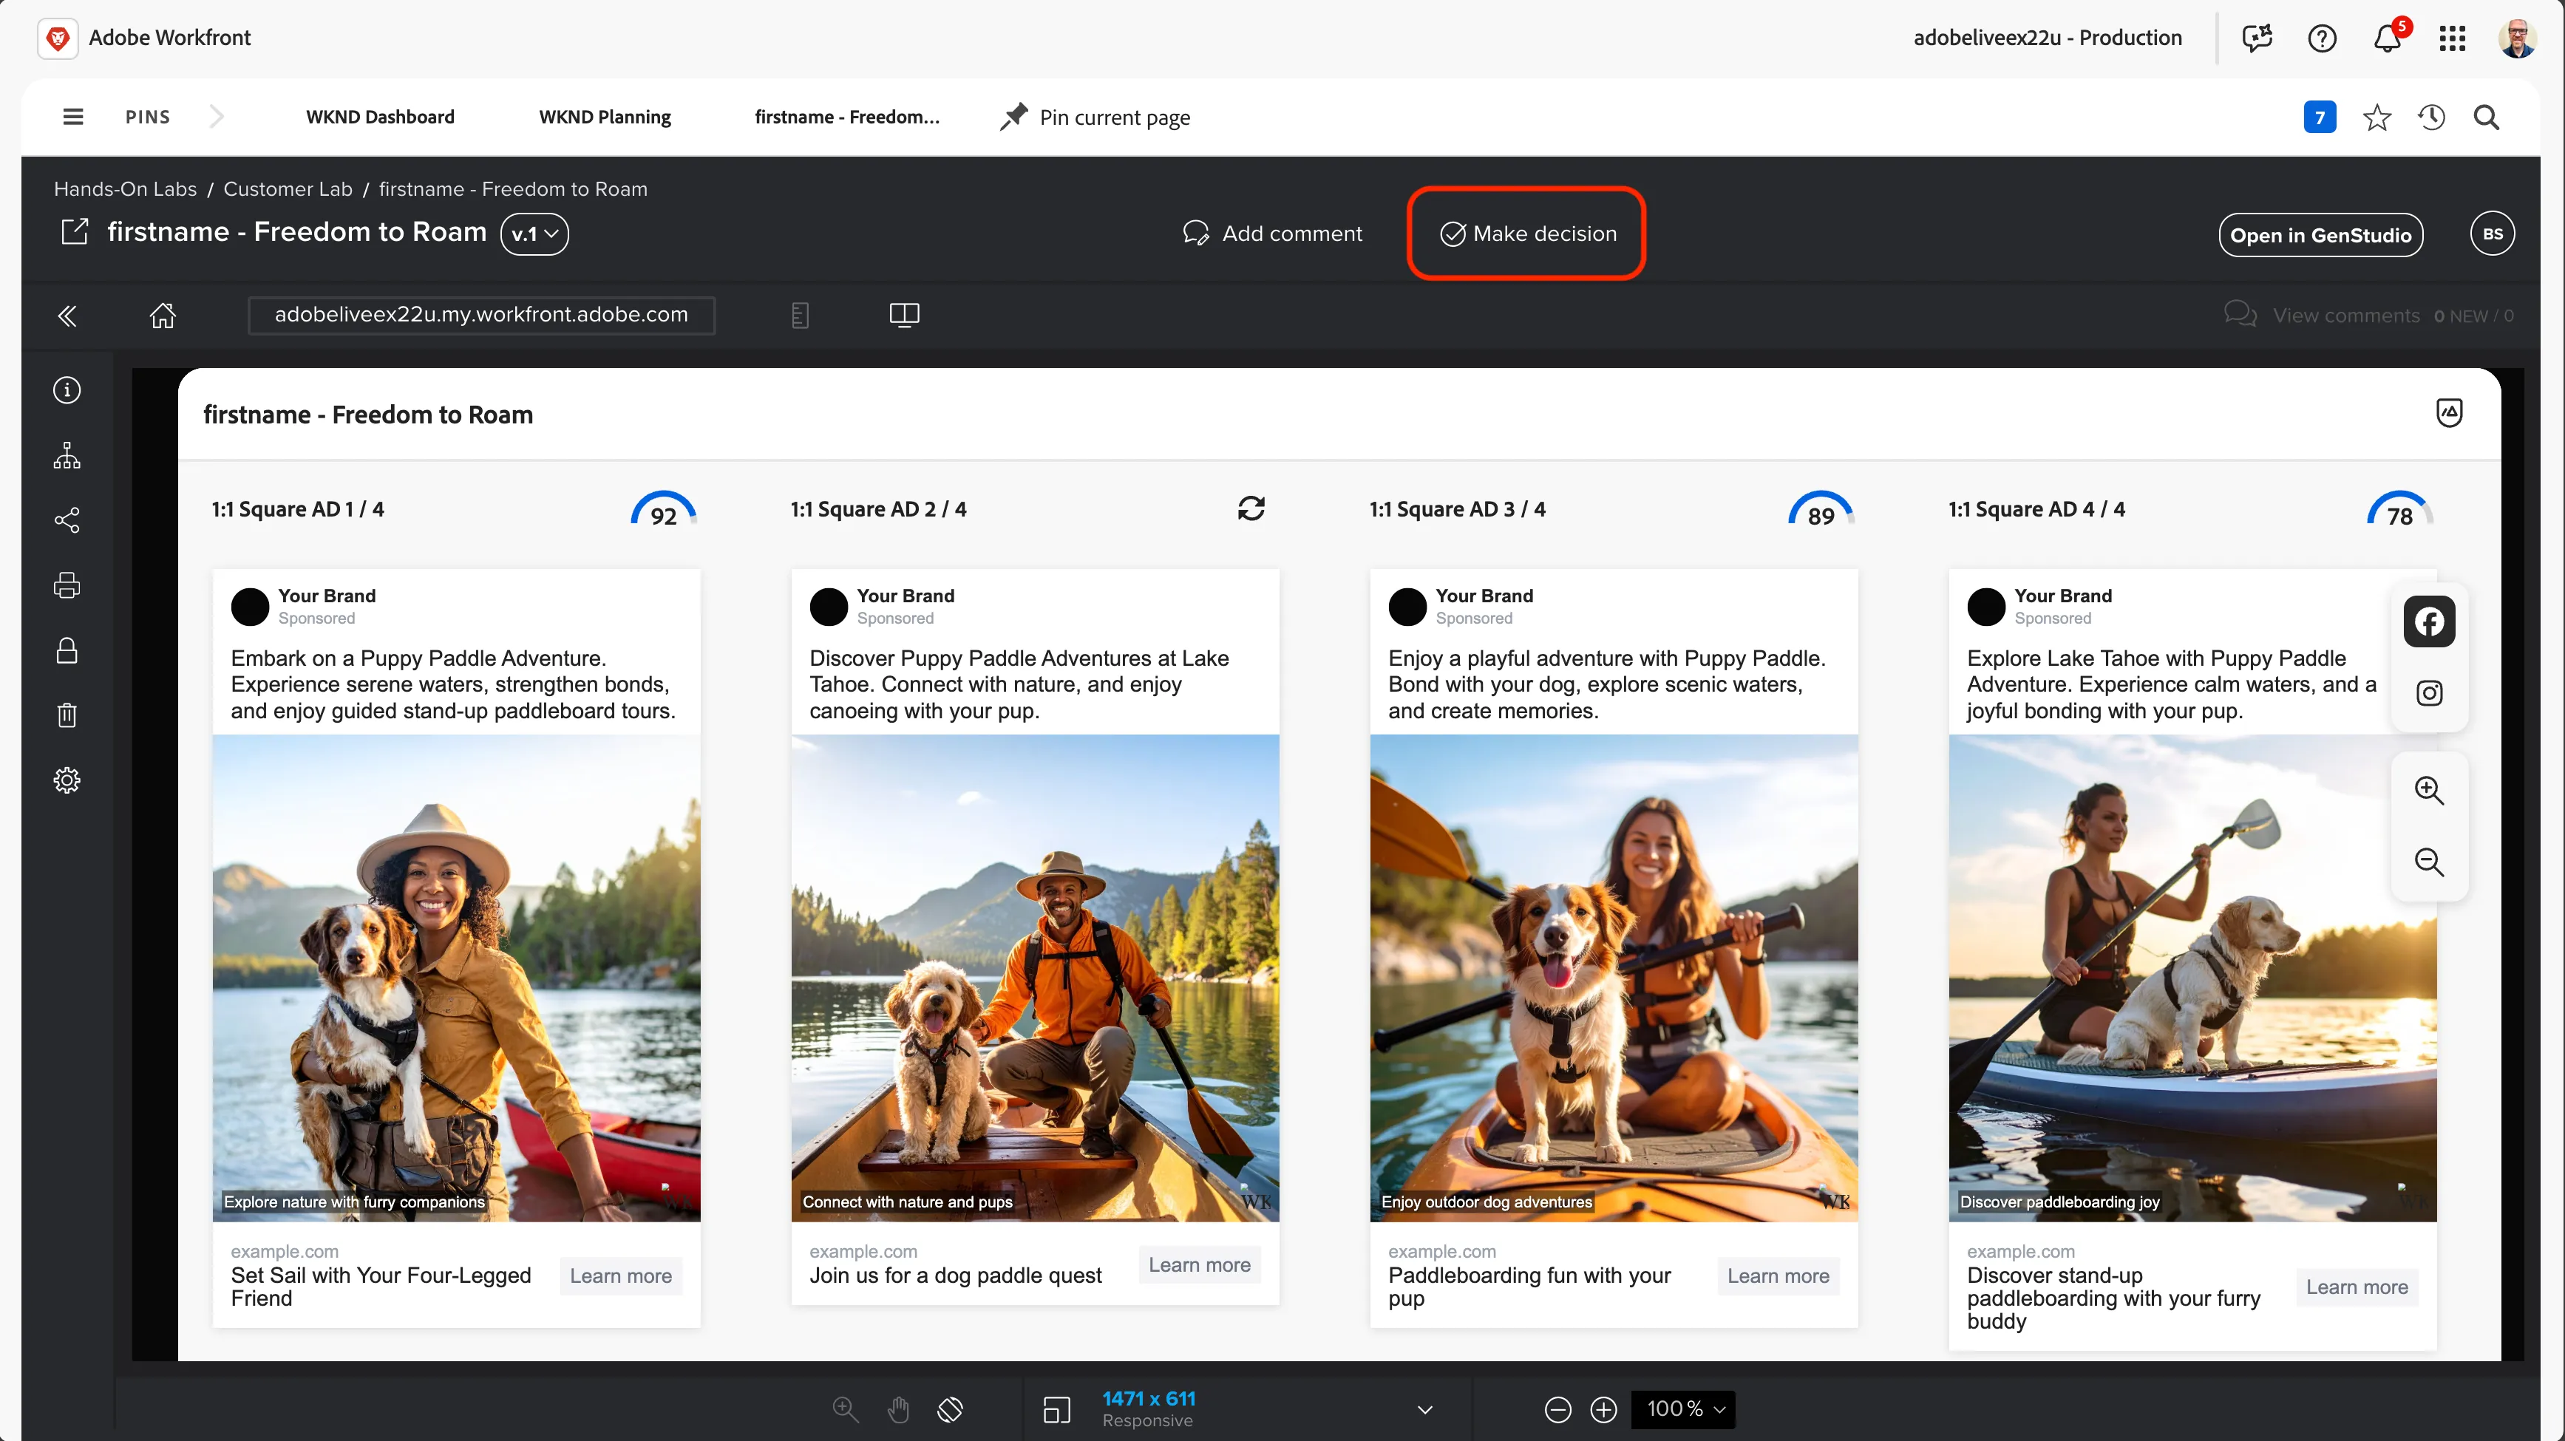The width and height of the screenshot is (2565, 1441).
Task: Click the share icon in left sidebar
Action: tap(67, 520)
